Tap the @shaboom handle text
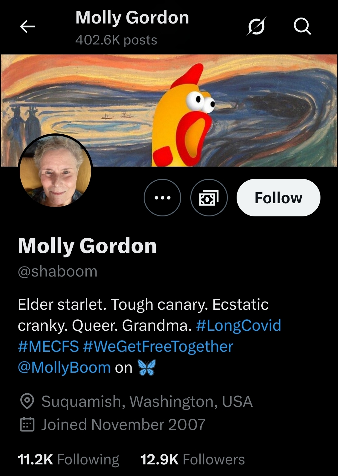Image resolution: width=338 pixels, height=476 pixels. pos(58,271)
